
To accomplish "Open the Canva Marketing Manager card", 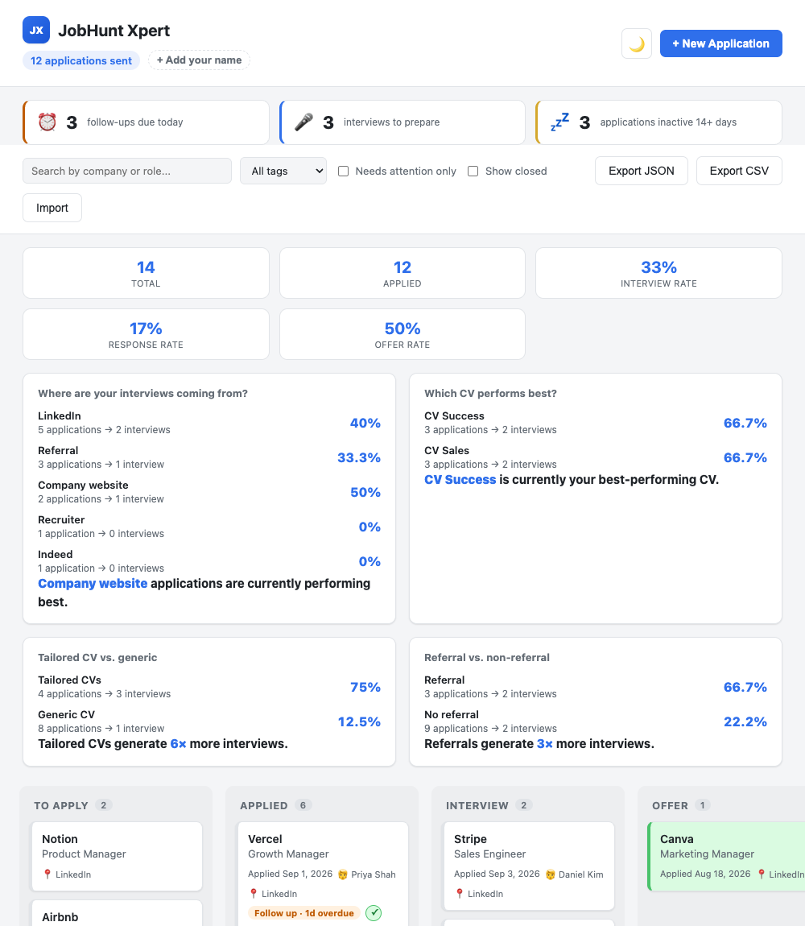I will 727,856.
